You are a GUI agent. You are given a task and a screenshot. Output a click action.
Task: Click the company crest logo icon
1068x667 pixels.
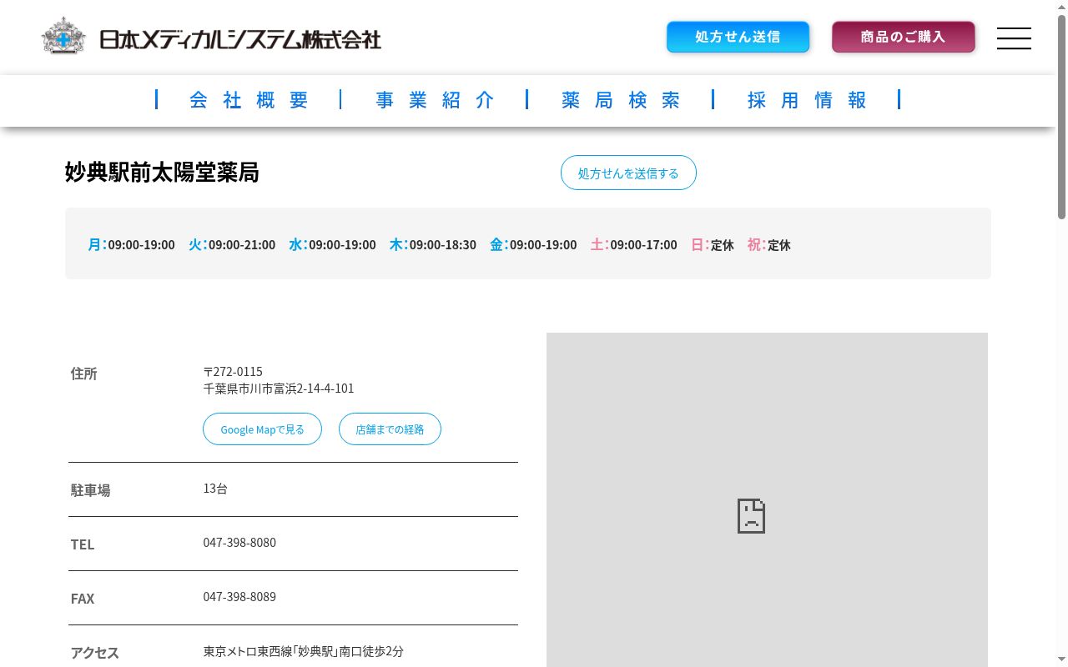[63, 37]
